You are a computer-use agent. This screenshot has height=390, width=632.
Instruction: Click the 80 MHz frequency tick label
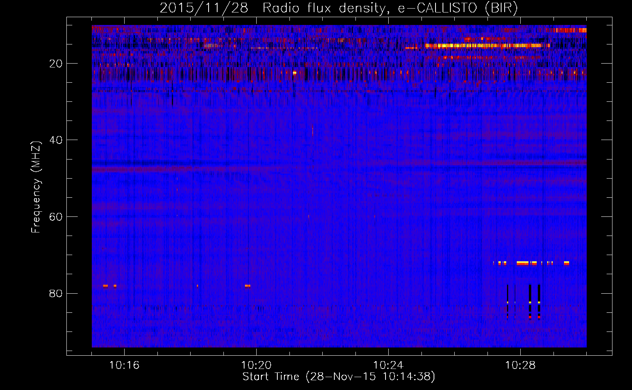[56, 293]
